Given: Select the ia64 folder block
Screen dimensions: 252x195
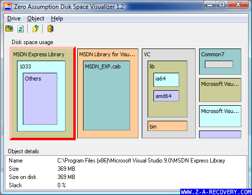Looking at the screenshot, I should (x=166, y=80).
